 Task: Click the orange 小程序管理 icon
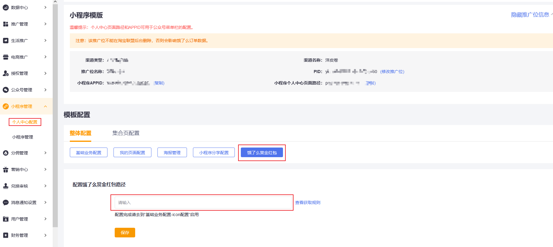click(5, 106)
